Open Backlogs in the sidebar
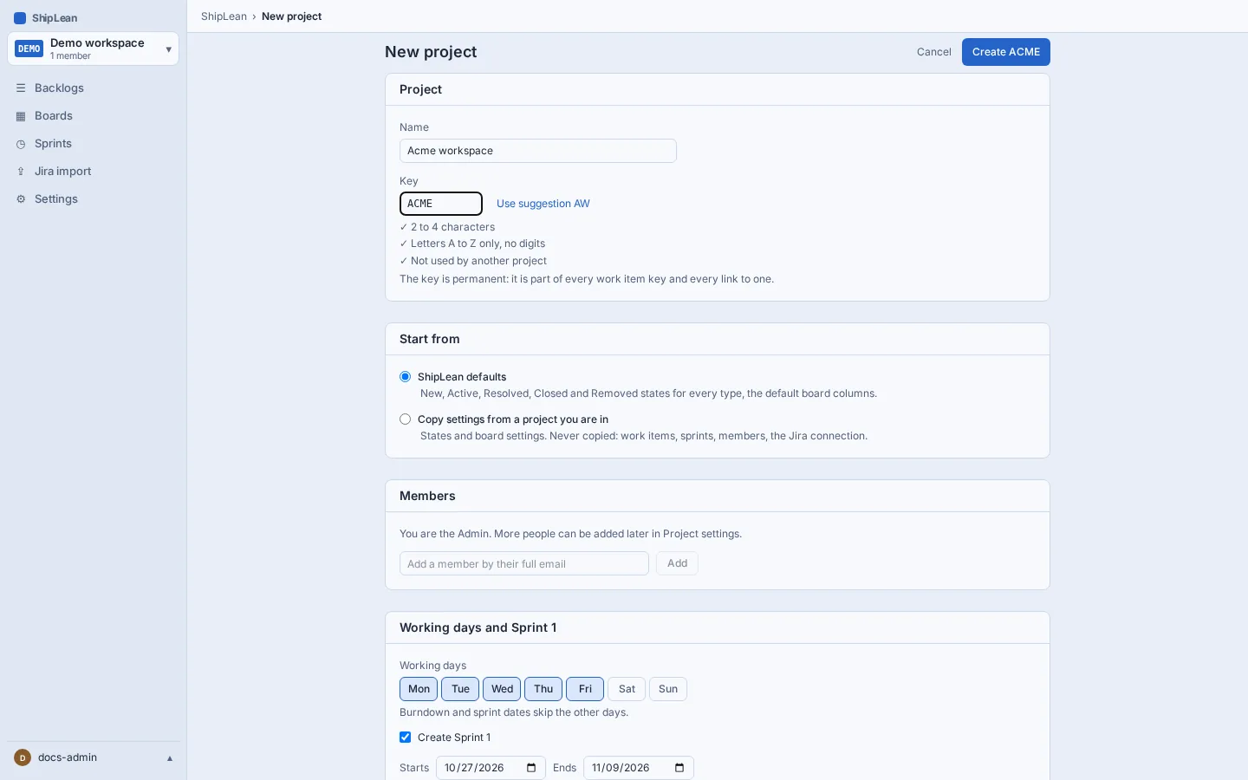Viewport: 1248px width, 780px height. pyautogui.click(x=94, y=88)
